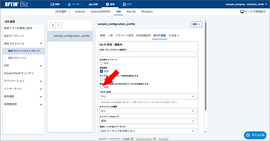Open the ログ log menu

click(127, 4)
